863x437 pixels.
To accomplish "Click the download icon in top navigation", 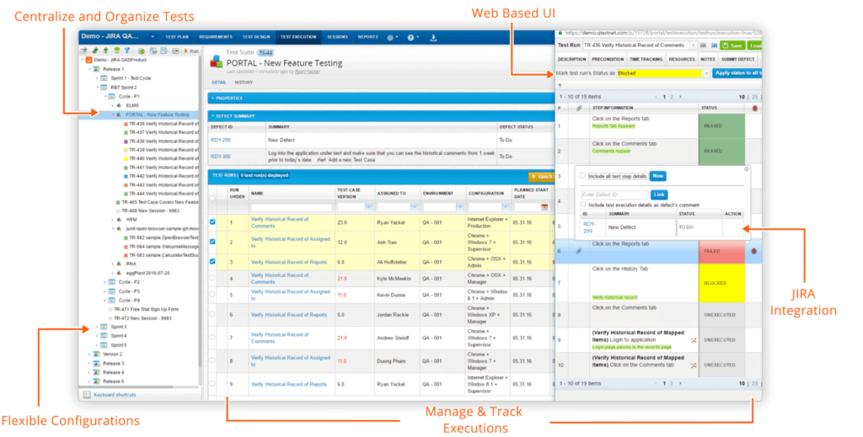I will (434, 37).
